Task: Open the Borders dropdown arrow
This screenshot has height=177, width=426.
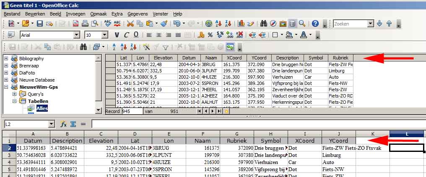Action: click(x=282, y=35)
